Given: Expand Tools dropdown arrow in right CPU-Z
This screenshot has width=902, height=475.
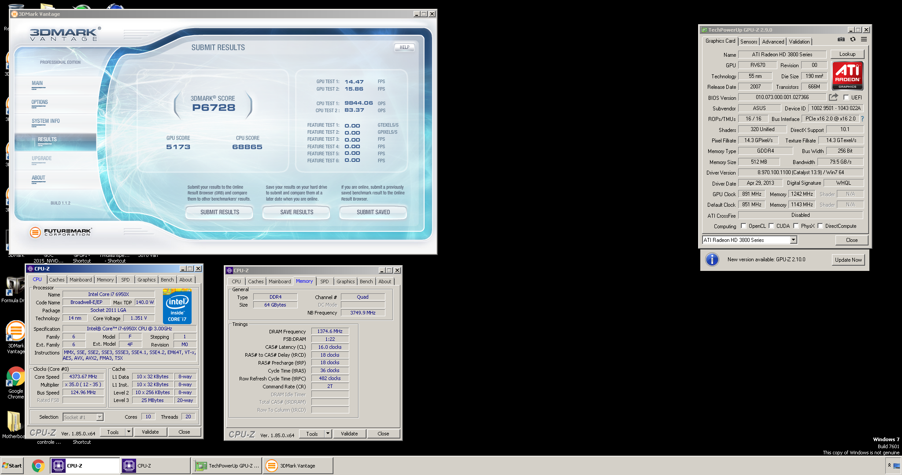Looking at the screenshot, I should tap(328, 434).
